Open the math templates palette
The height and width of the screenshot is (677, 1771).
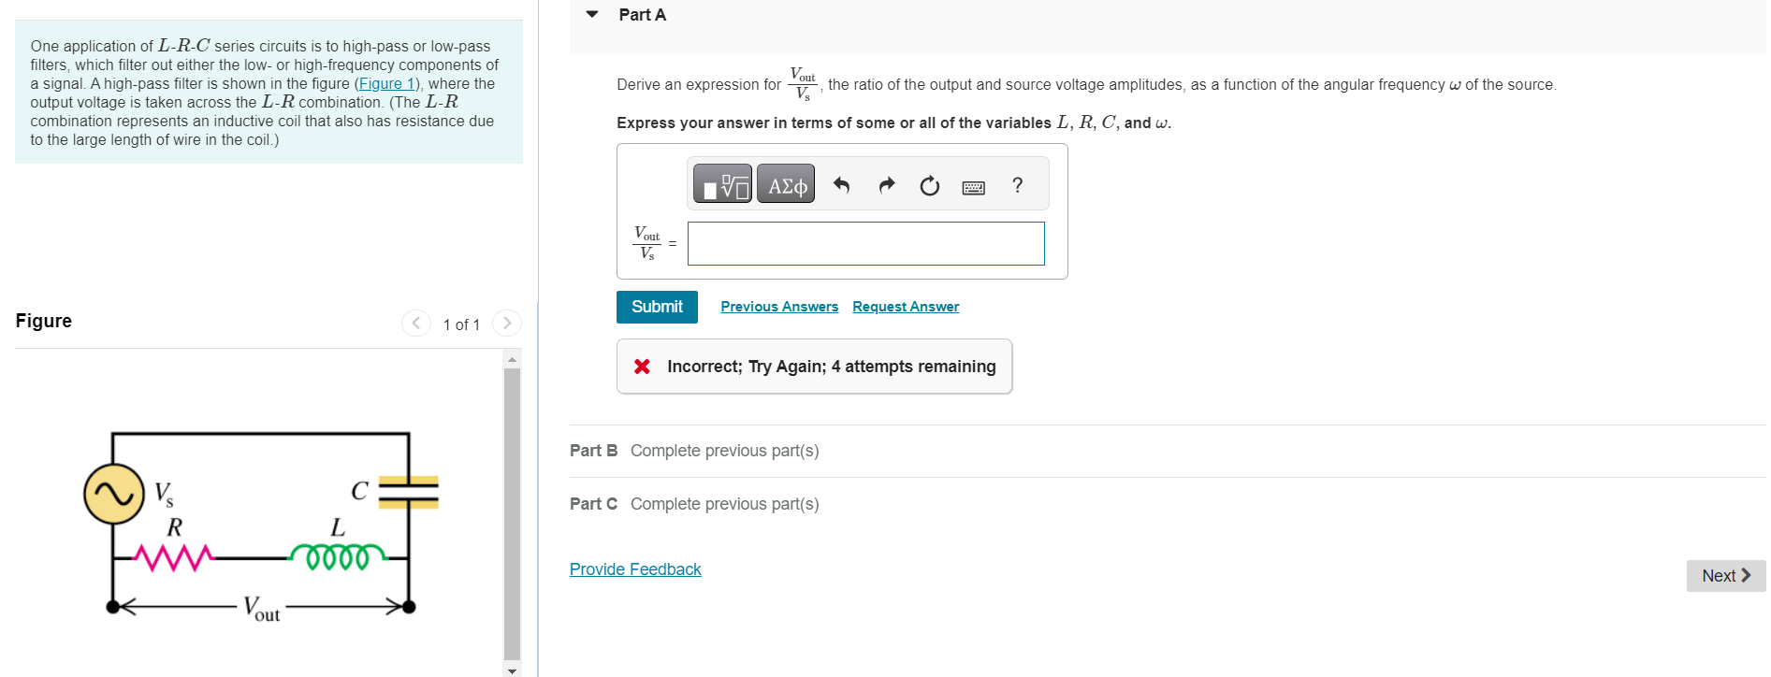(x=721, y=183)
